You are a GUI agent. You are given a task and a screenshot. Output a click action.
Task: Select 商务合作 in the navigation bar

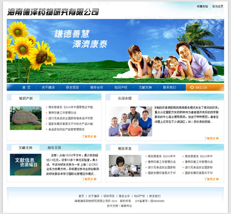point(97,87)
